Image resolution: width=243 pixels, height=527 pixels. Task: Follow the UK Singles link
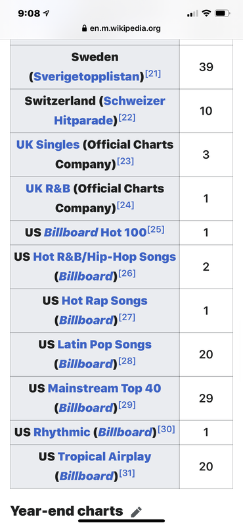(48, 144)
